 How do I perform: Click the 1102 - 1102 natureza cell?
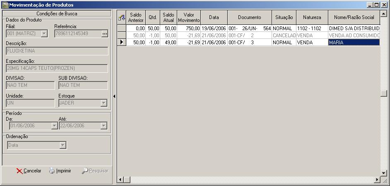(312, 28)
